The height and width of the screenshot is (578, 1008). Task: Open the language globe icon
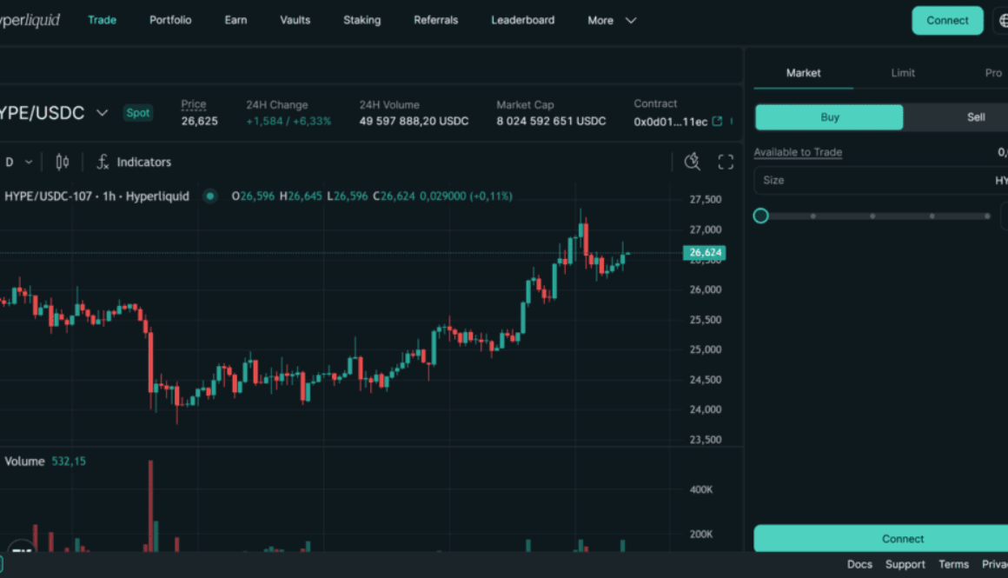[1002, 21]
